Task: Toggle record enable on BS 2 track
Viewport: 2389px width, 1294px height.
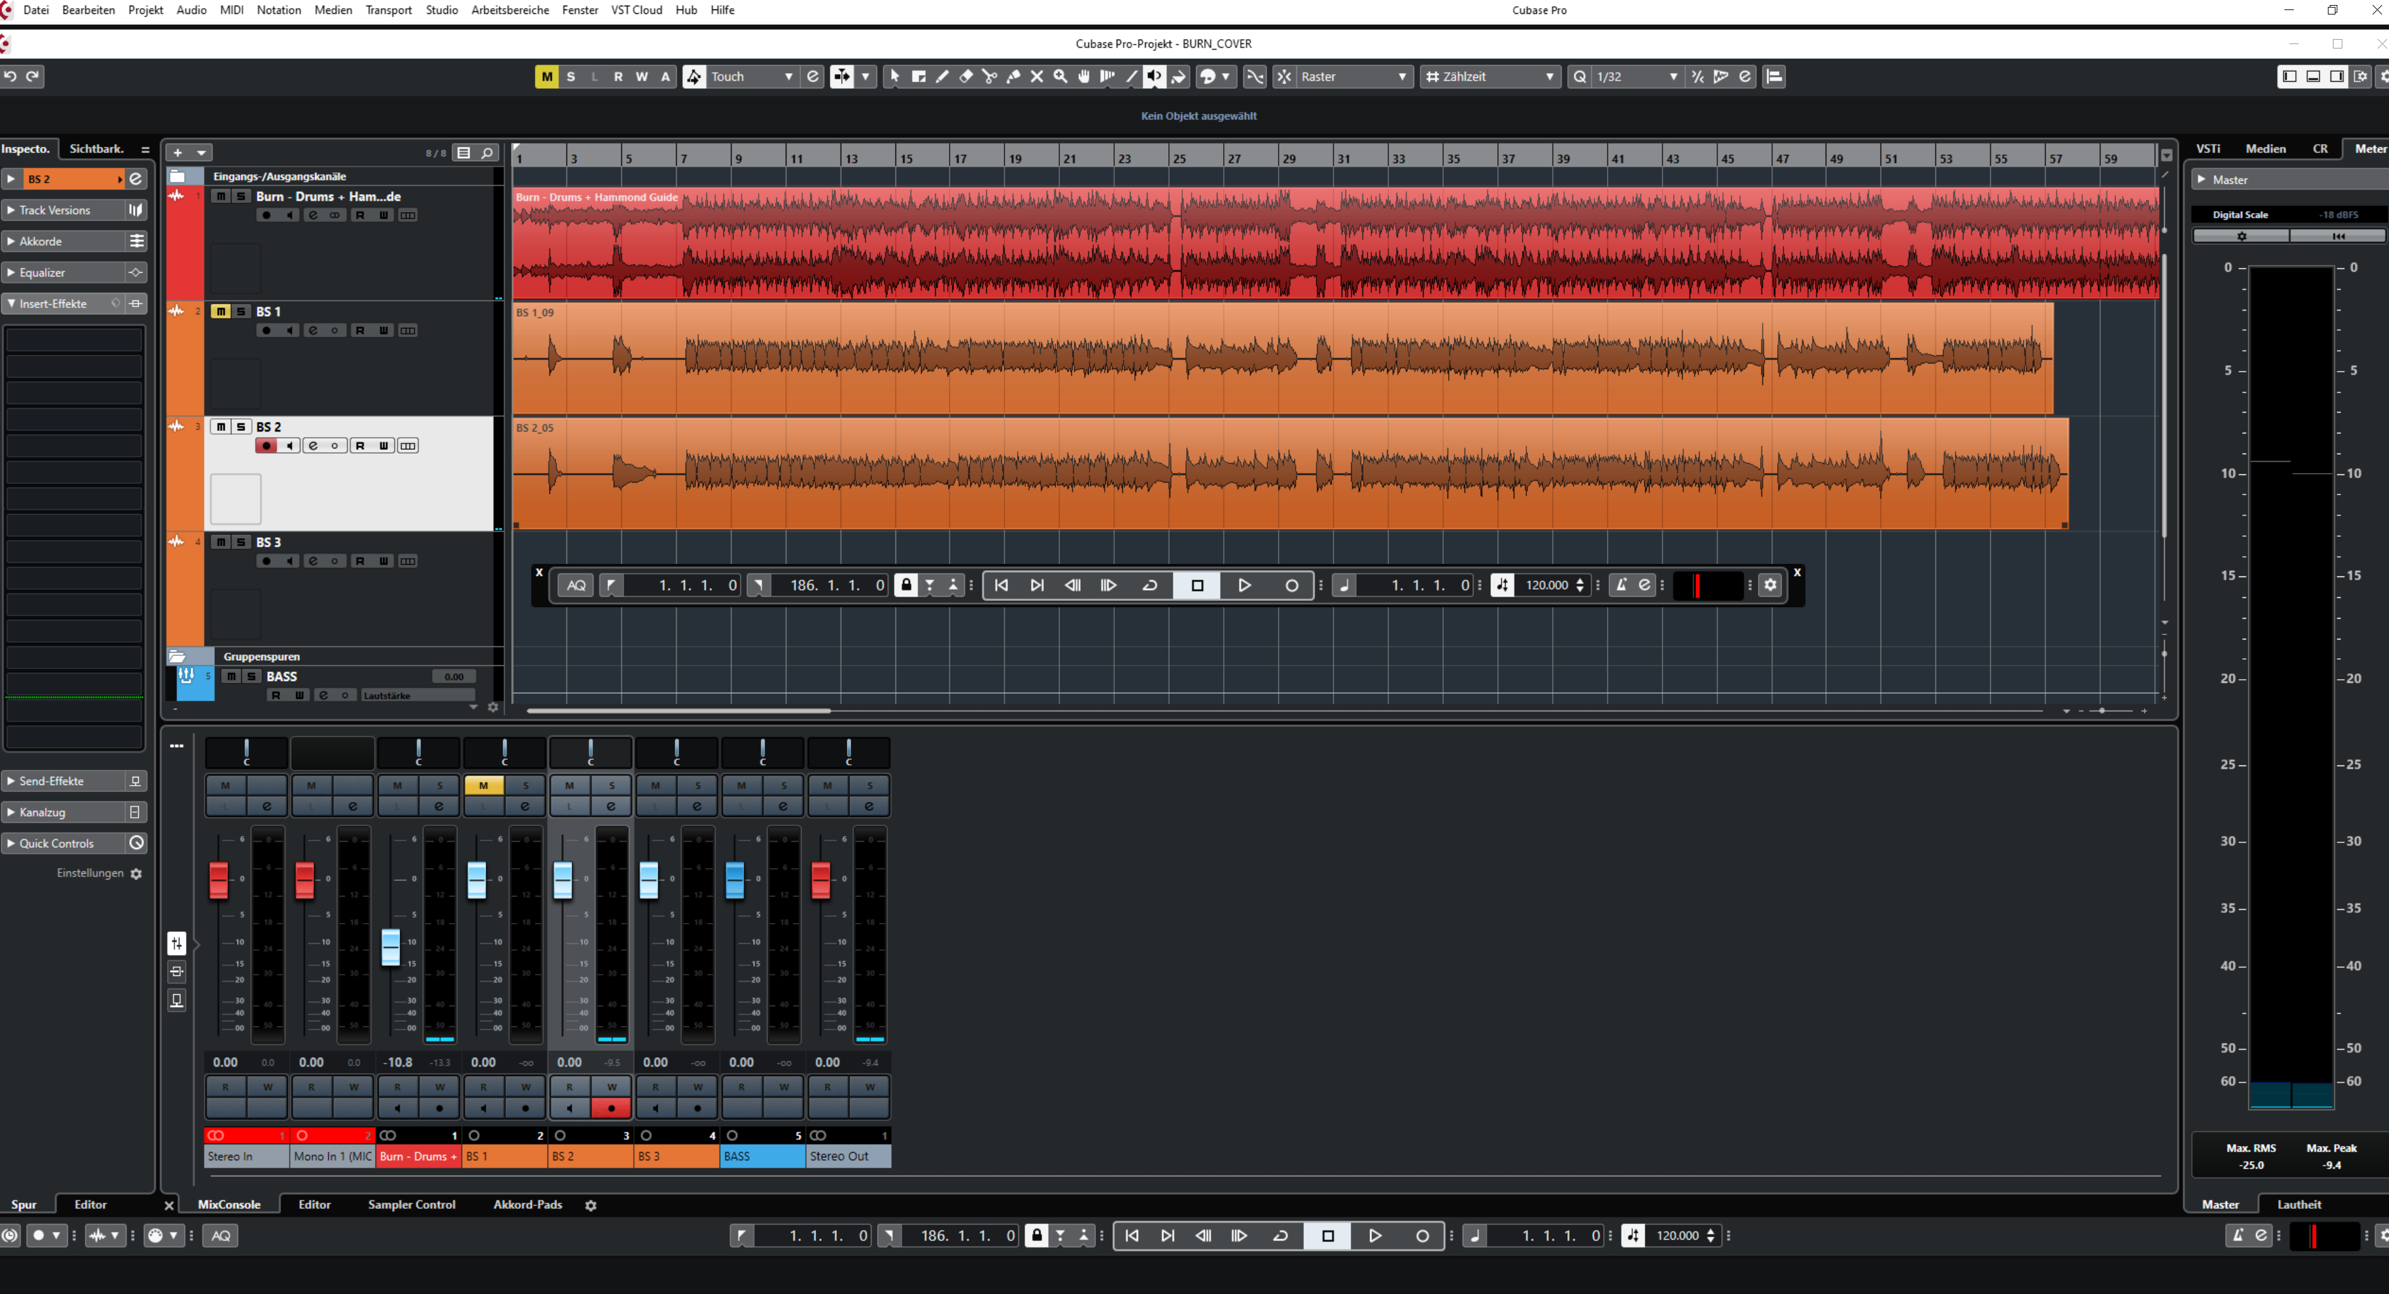Action: [x=266, y=446]
